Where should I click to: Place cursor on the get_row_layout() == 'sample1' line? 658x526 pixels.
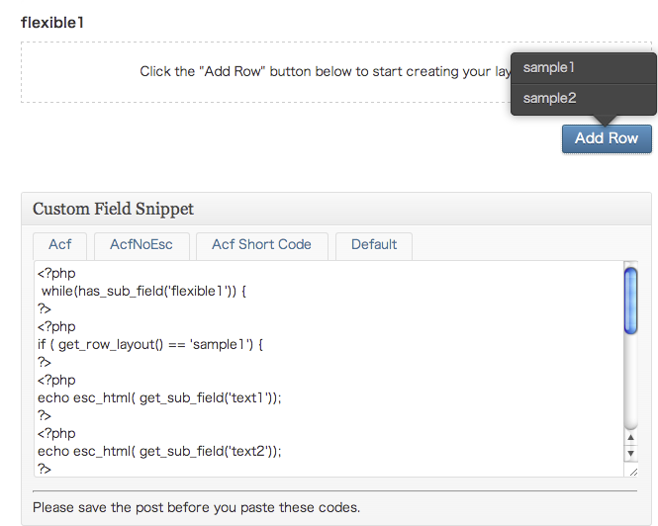coord(150,345)
